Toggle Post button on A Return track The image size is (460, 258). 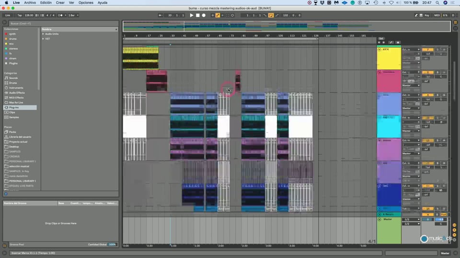click(x=443, y=215)
